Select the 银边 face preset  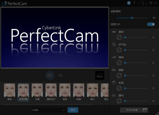click(x=105, y=92)
